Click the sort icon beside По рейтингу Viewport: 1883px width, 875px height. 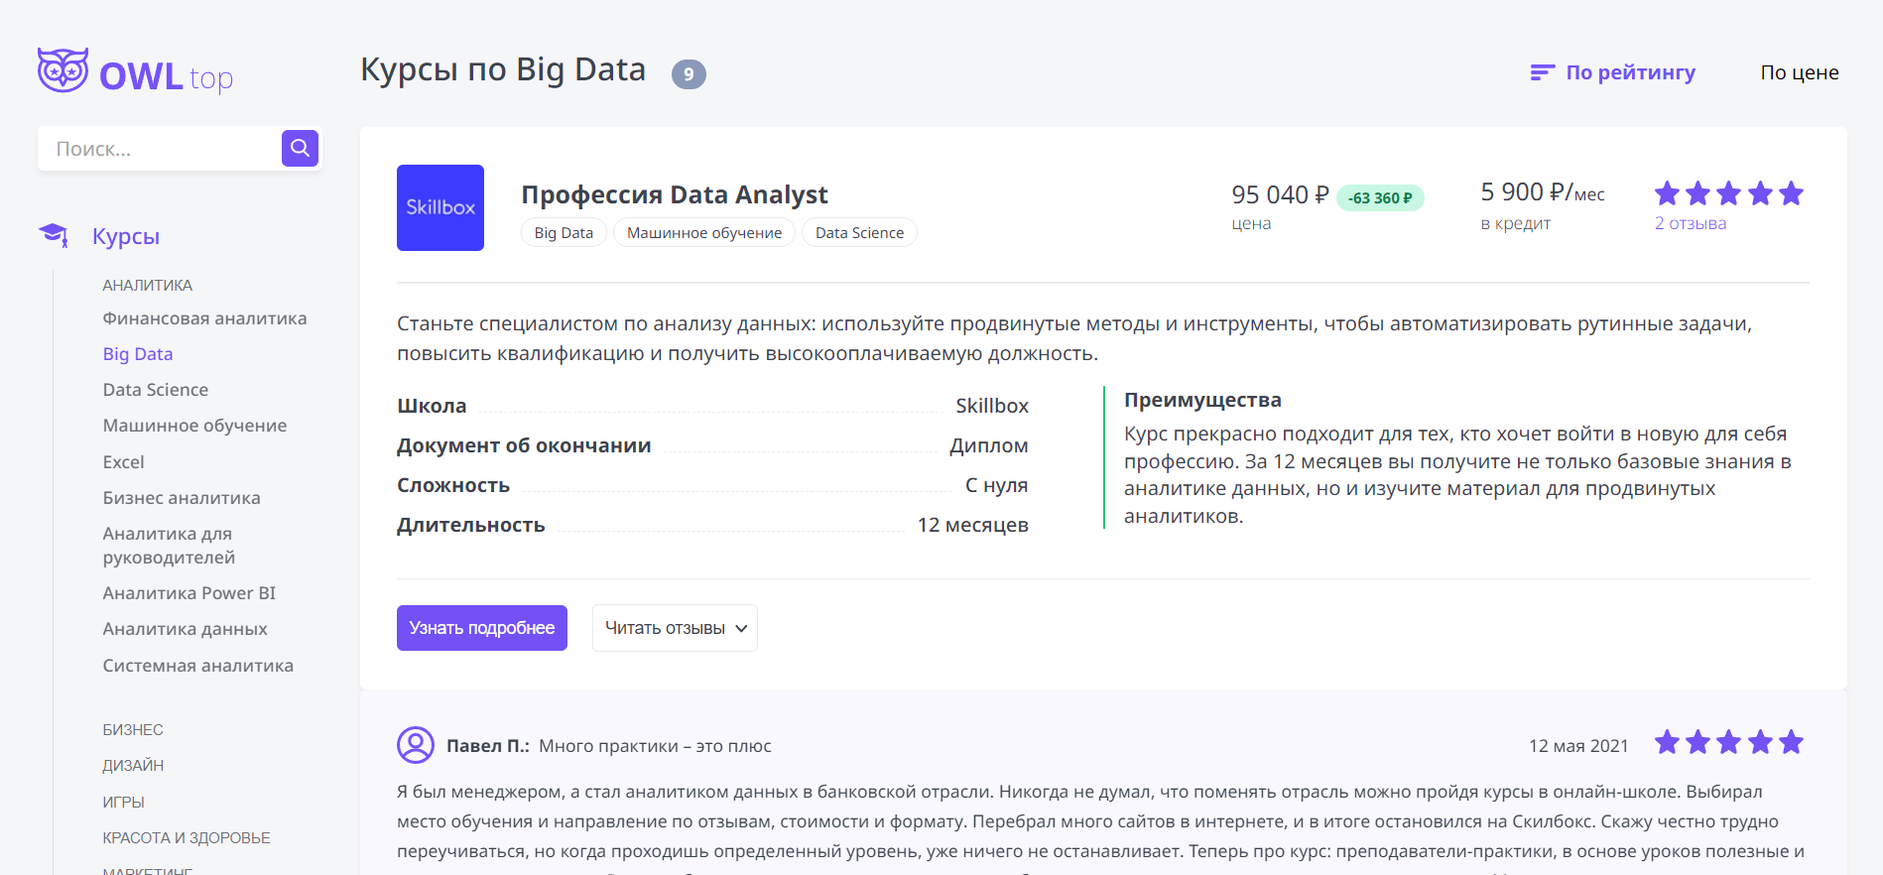click(1542, 72)
